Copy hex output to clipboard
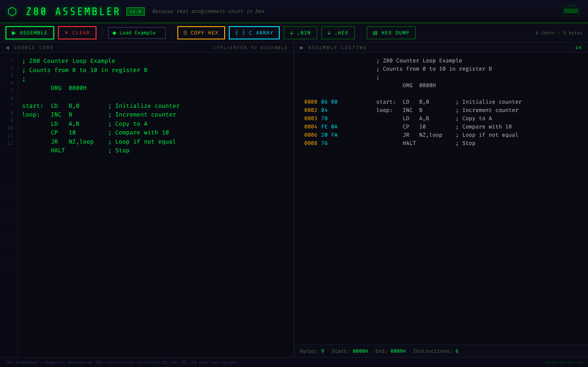The height and width of the screenshot is (367, 588). pos(201,33)
